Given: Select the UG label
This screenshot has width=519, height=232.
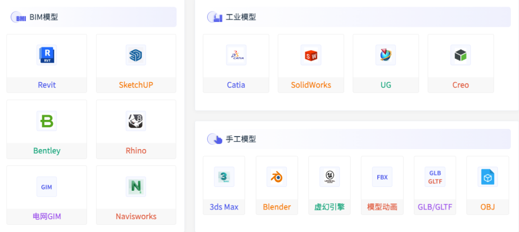Looking at the screenshot, I should pyautogui.click(x=385, y=85).
